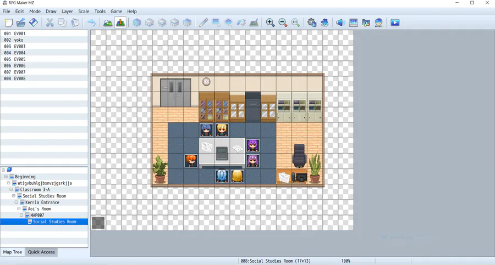This screenshot has height=265, width=495.
Task: Click the Paste clipboard icon
Action: click(75, 22)
